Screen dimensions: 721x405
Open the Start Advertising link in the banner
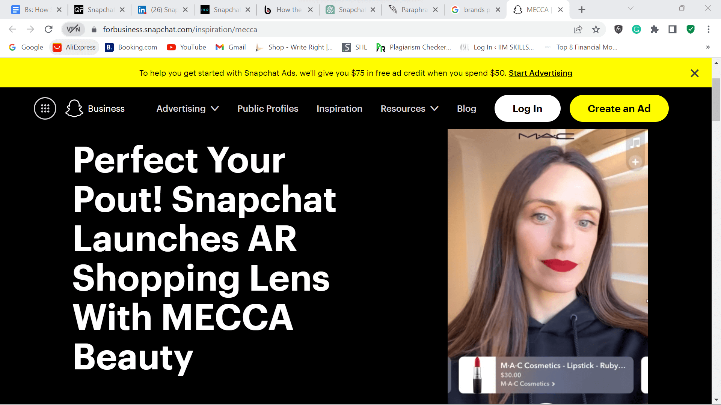(540, 73)
